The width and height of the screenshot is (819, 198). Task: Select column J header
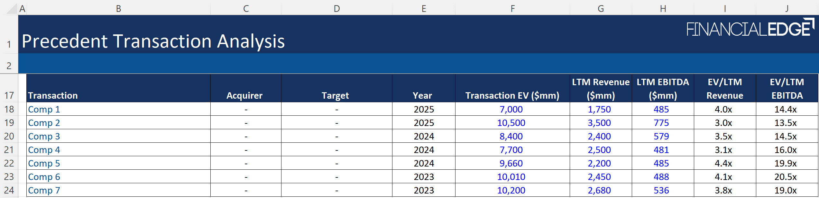(787, 9)
